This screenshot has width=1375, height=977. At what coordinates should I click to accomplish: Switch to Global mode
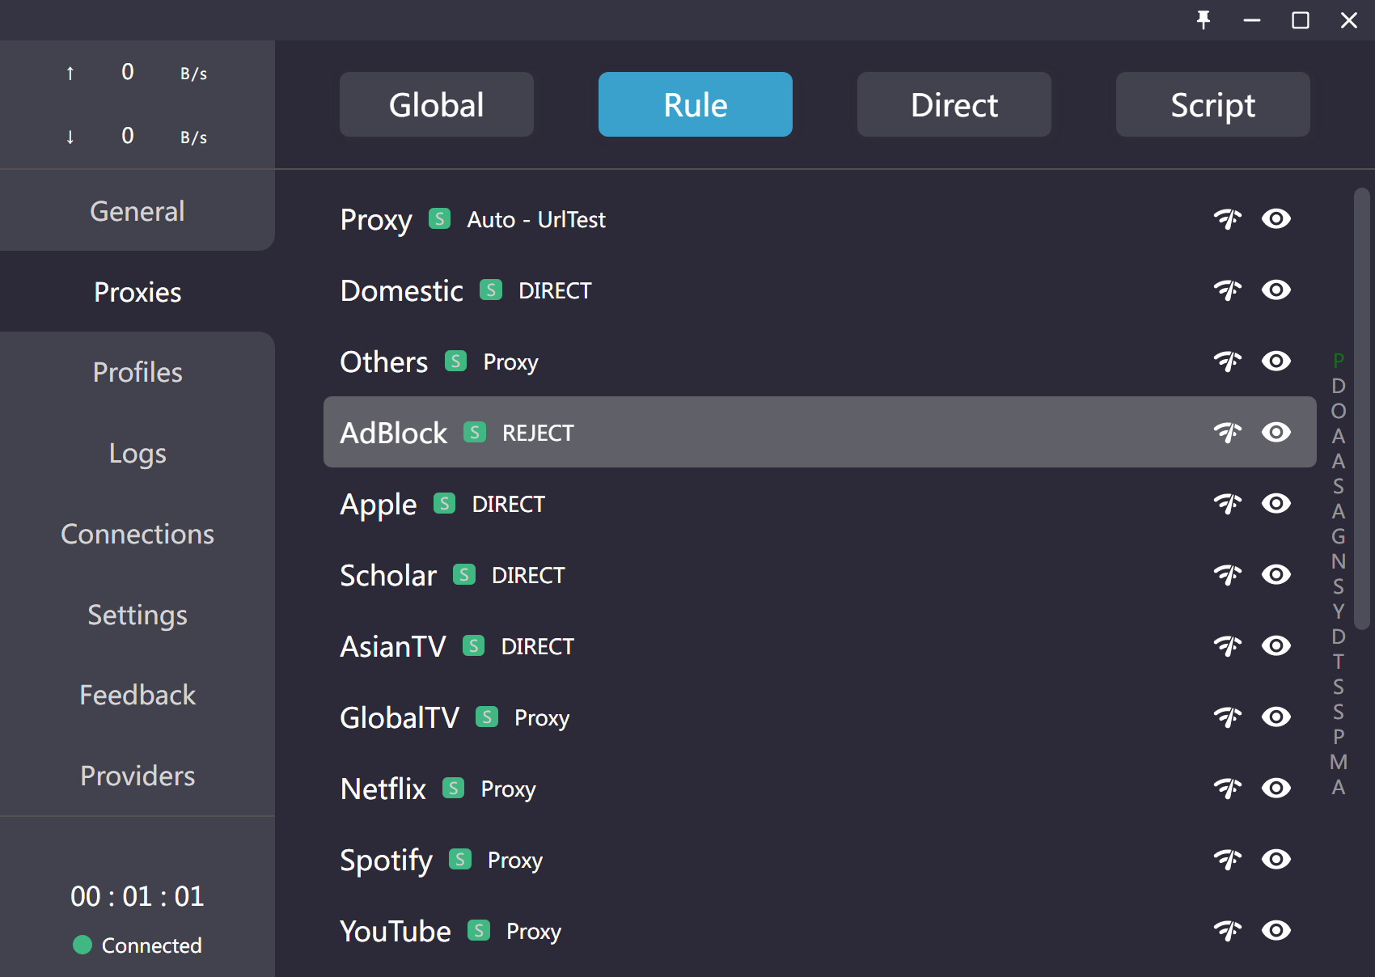click(x=437, y=104)
